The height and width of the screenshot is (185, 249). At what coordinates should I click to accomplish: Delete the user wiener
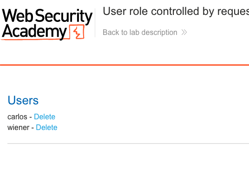click(x=46, y=127)
